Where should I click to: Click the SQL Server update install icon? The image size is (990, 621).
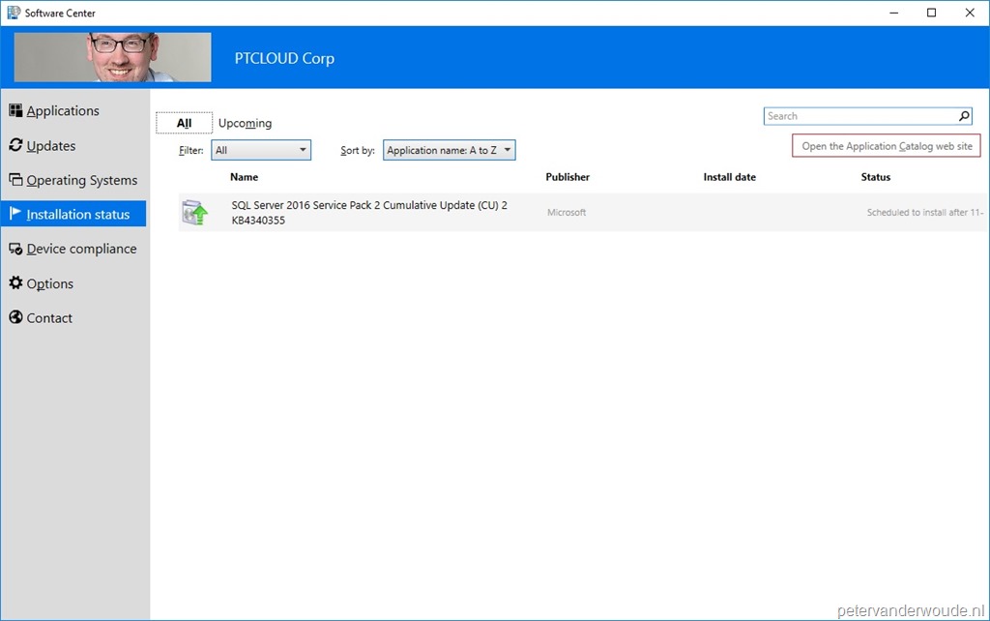coord(194,211)
